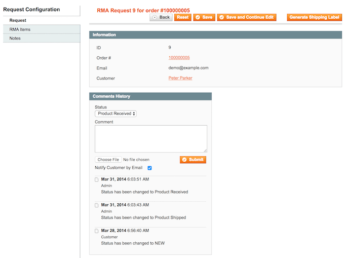Click the Choose File button
Image resolution: width=347 pixels, height=258 pixels.
point(108,160)
